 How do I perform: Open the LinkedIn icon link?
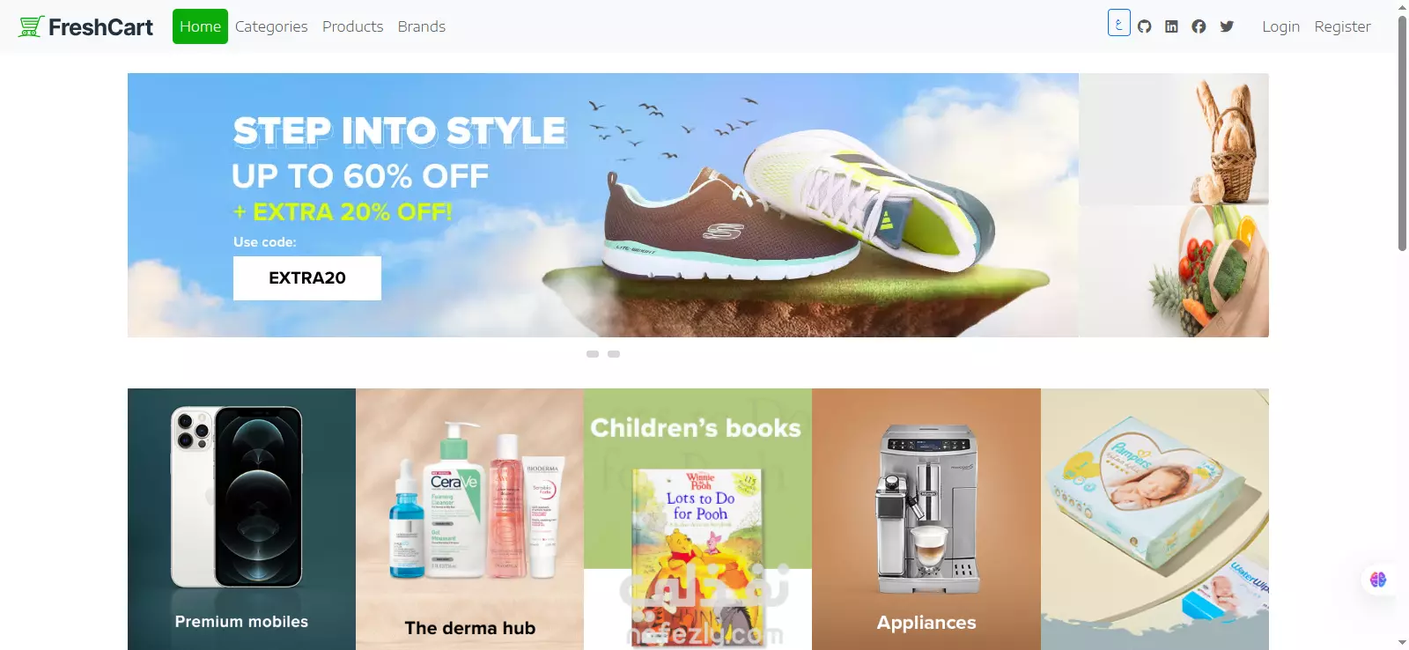tap(1171, 26)
